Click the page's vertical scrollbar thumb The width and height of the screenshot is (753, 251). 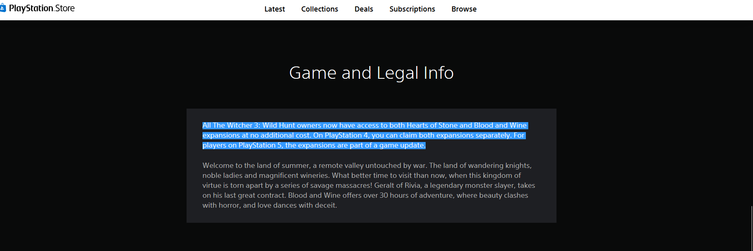coord(751,228)
